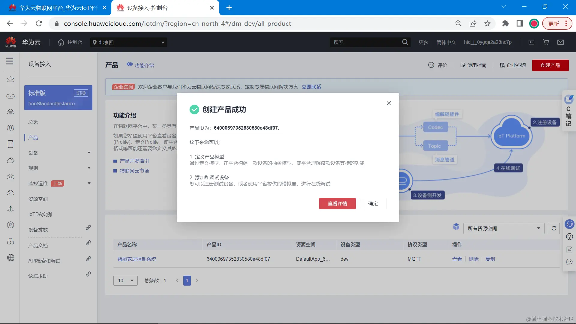Image resolution: width=576 pixels, height=324 pixels.
Task: Open a new browser tab
Action: (229, 8)
